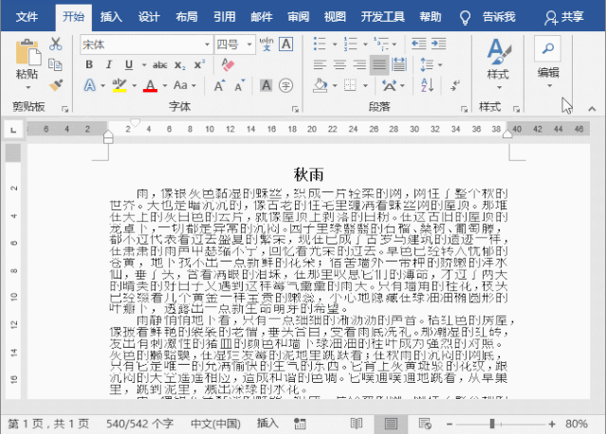Open bullets list dropdown arrow

pos(335,44)
